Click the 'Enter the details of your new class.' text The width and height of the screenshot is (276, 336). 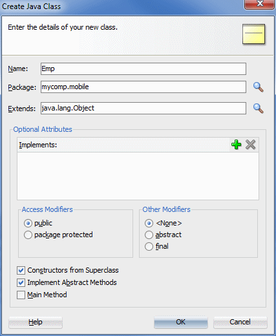63,27
